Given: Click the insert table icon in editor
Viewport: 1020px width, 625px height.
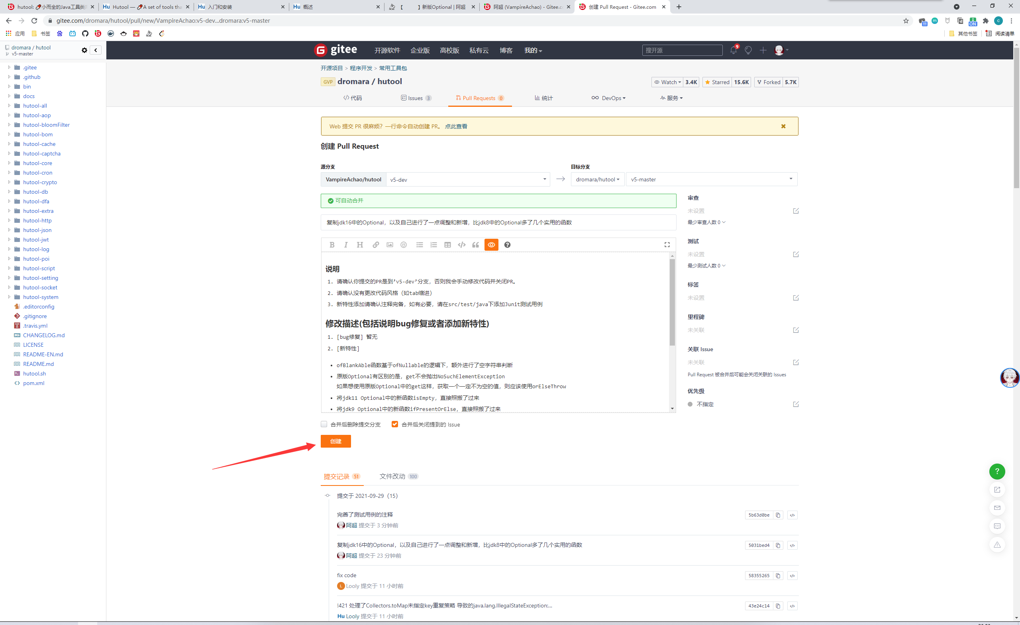Looking at the screenshot, I should click(447, 245).
